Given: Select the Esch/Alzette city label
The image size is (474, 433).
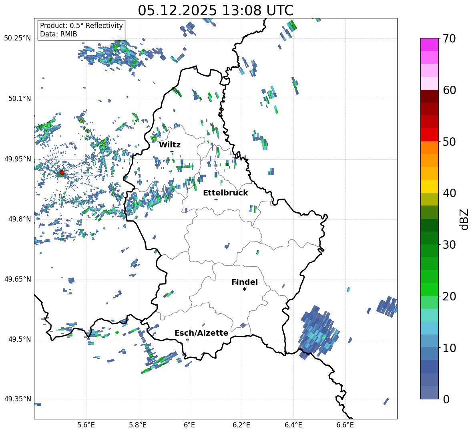Looking at the screenshot, I should (x=201, y=333).
